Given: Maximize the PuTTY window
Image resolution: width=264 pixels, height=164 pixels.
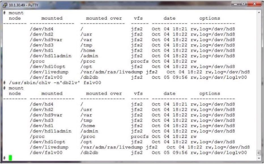Looking at the screenshot, I should pyautogui.click(x=244, y=4).
